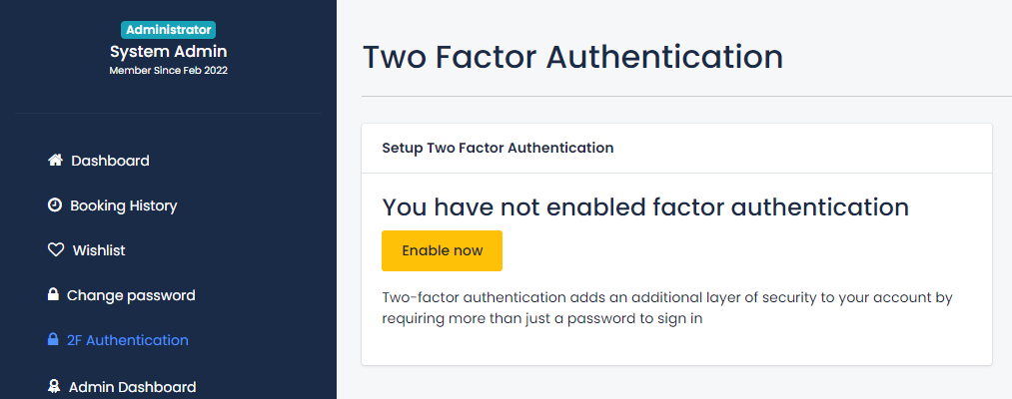The image size is (1012, 399).
Task: Click the Two Factor Authentication page heading
Action: coord(572,56)
